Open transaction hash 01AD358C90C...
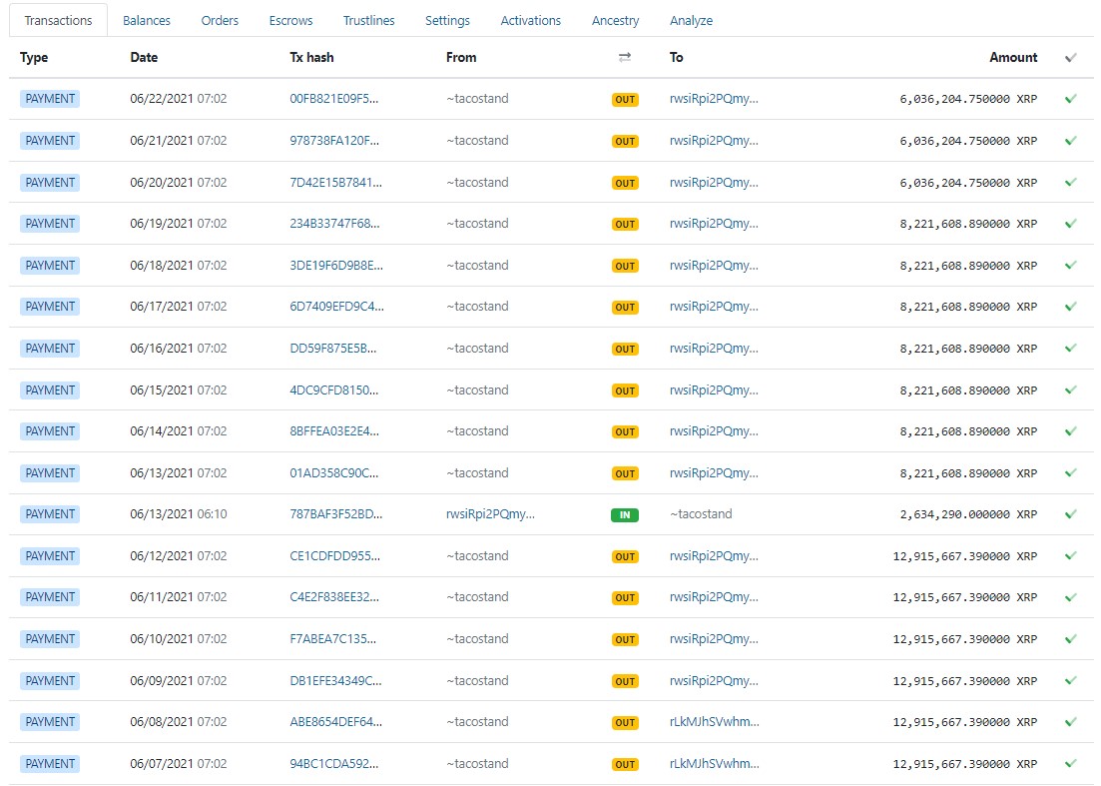This screenshot has height=786, width=1101. click(333, 472)
